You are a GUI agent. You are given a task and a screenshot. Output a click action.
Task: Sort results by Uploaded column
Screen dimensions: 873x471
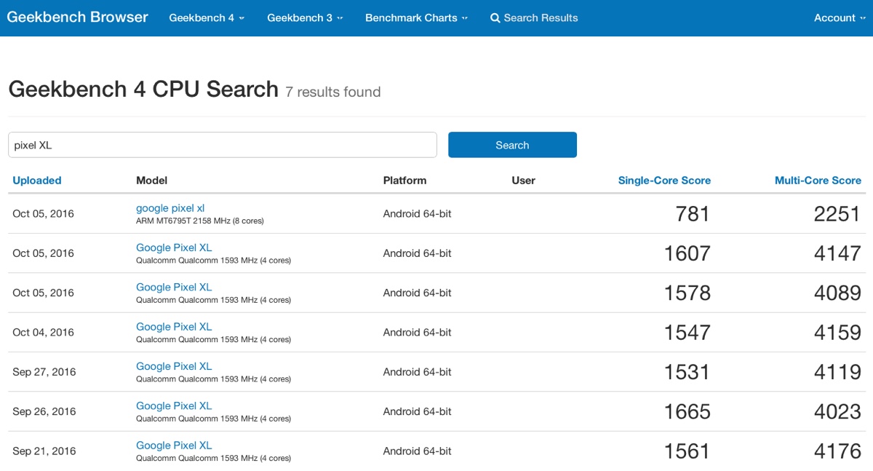pos(37,181)
